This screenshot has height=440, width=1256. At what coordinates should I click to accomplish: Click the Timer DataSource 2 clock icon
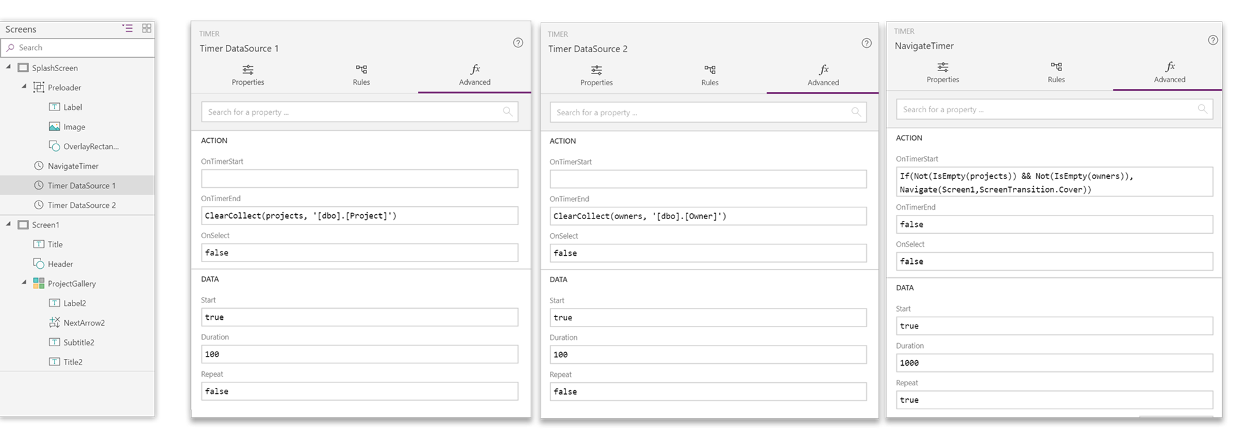click(x=39, y=205)
